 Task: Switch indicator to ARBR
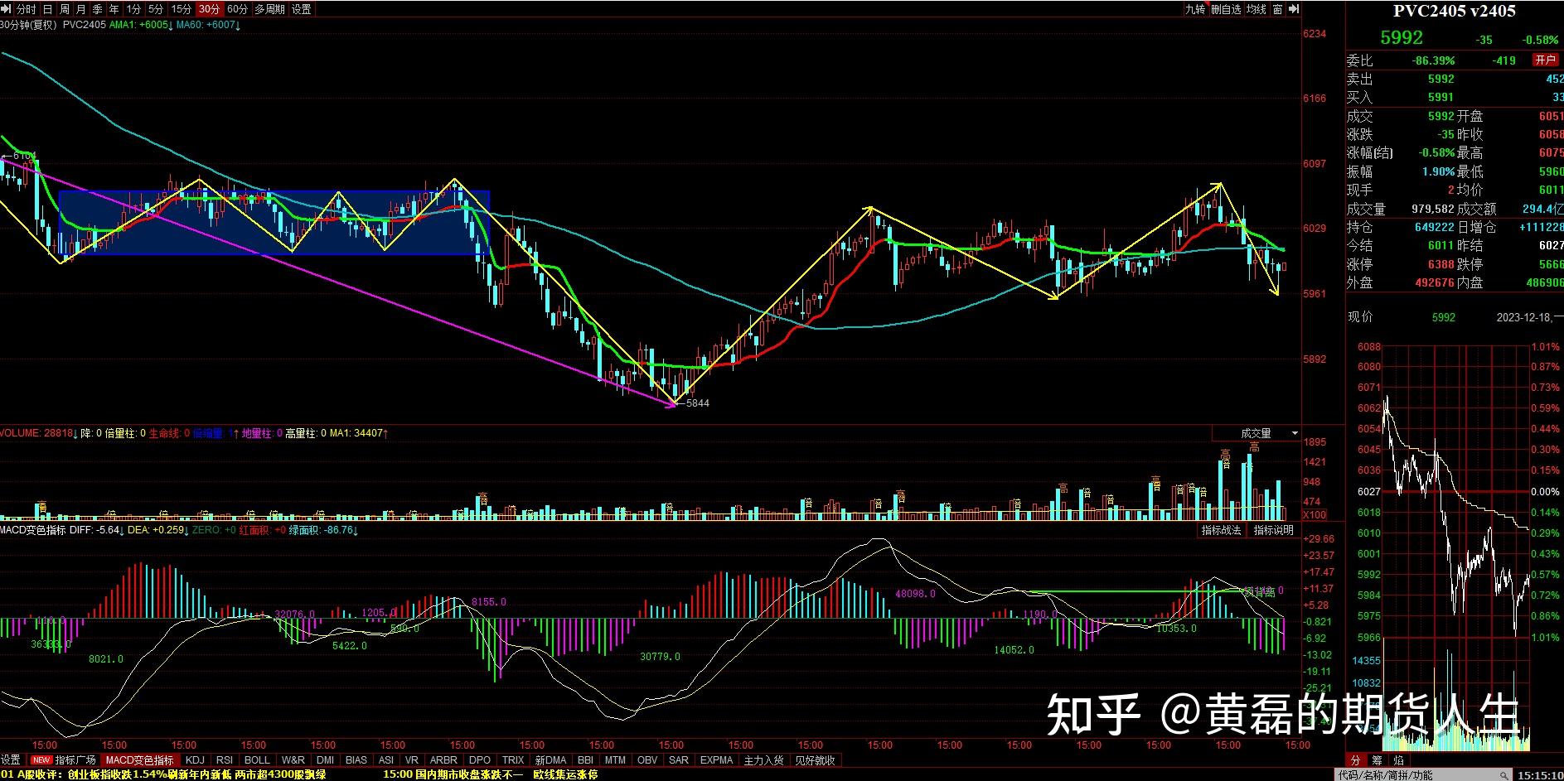(x=443, y=759)
